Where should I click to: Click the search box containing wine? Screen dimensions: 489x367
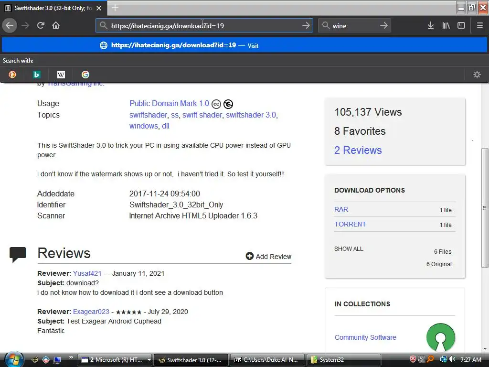(x=354, y=26)
